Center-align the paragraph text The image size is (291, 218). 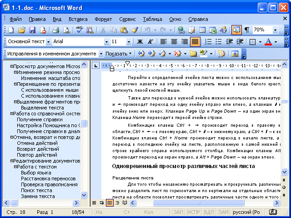pos(174,41)
